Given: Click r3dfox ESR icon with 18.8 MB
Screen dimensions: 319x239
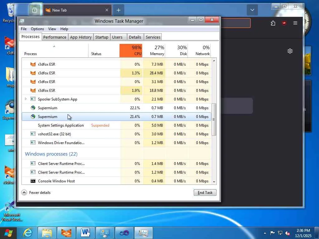Looking at the screenshot, I should 33,91.
